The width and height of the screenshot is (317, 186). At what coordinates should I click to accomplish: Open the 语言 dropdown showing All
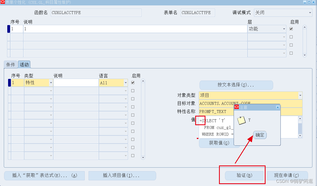coord(126,83)
